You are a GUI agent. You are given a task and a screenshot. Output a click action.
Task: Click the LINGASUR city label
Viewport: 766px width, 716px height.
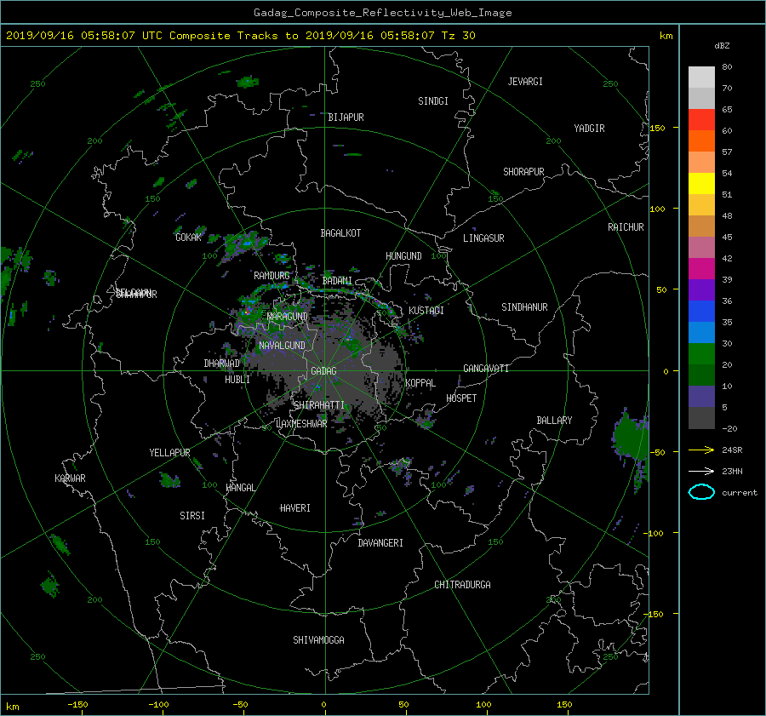point(483,238)
